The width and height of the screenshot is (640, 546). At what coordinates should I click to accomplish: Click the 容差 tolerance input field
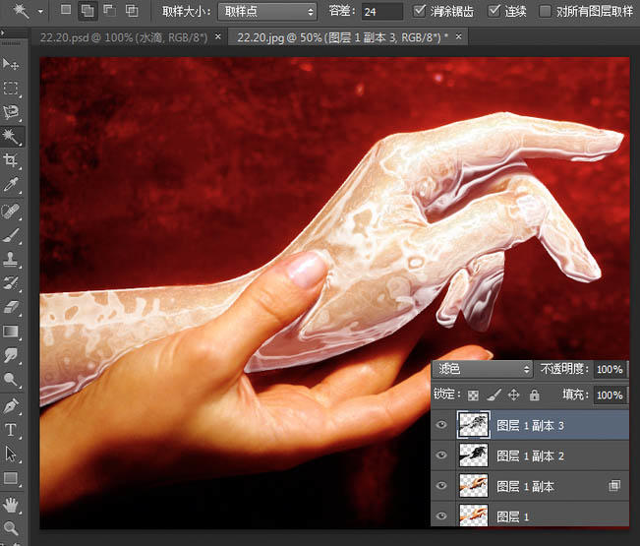coord(380,12)
